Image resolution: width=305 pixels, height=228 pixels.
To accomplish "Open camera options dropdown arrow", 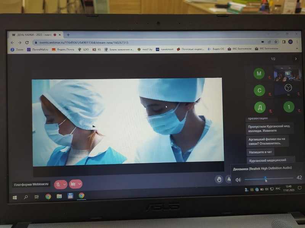I will [x=79, y=184].
